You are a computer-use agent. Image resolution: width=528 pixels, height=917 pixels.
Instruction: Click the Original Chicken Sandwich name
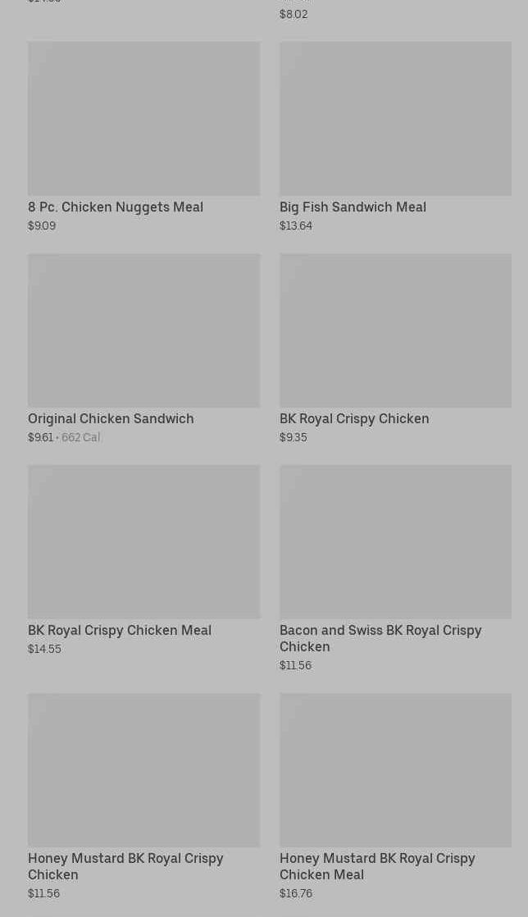111,418
